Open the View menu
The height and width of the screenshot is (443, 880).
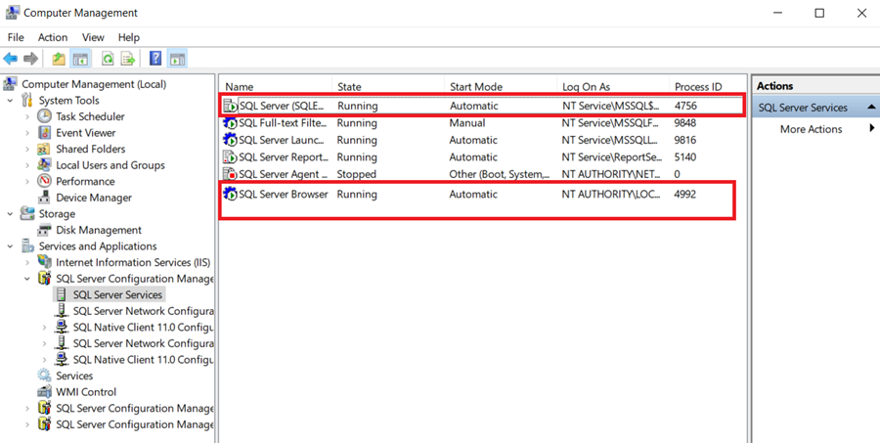click(x=93, y=37)
